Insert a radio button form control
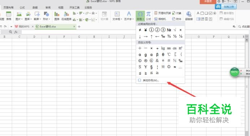 (215, 13)
